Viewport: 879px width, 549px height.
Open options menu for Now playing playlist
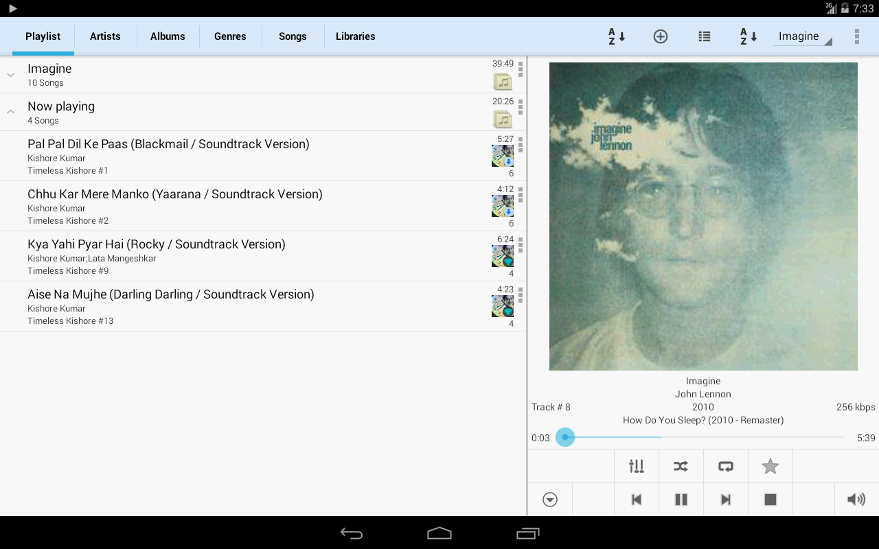click(x=521, y=107)
